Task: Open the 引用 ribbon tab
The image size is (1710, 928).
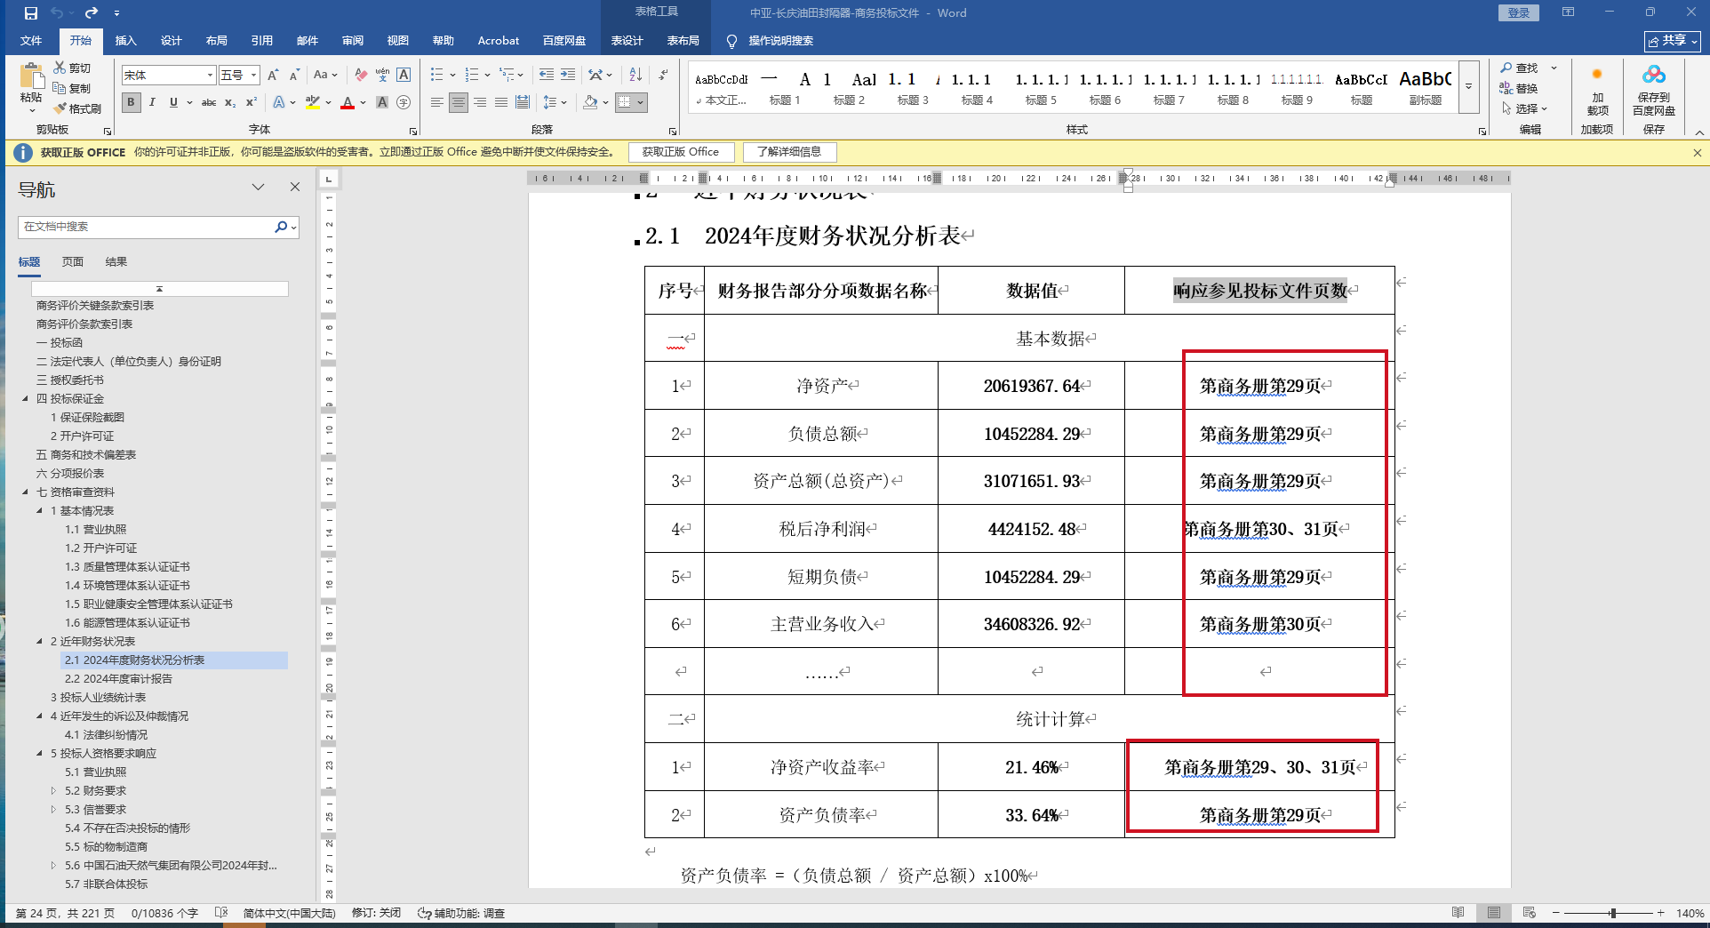Action: 261,40
